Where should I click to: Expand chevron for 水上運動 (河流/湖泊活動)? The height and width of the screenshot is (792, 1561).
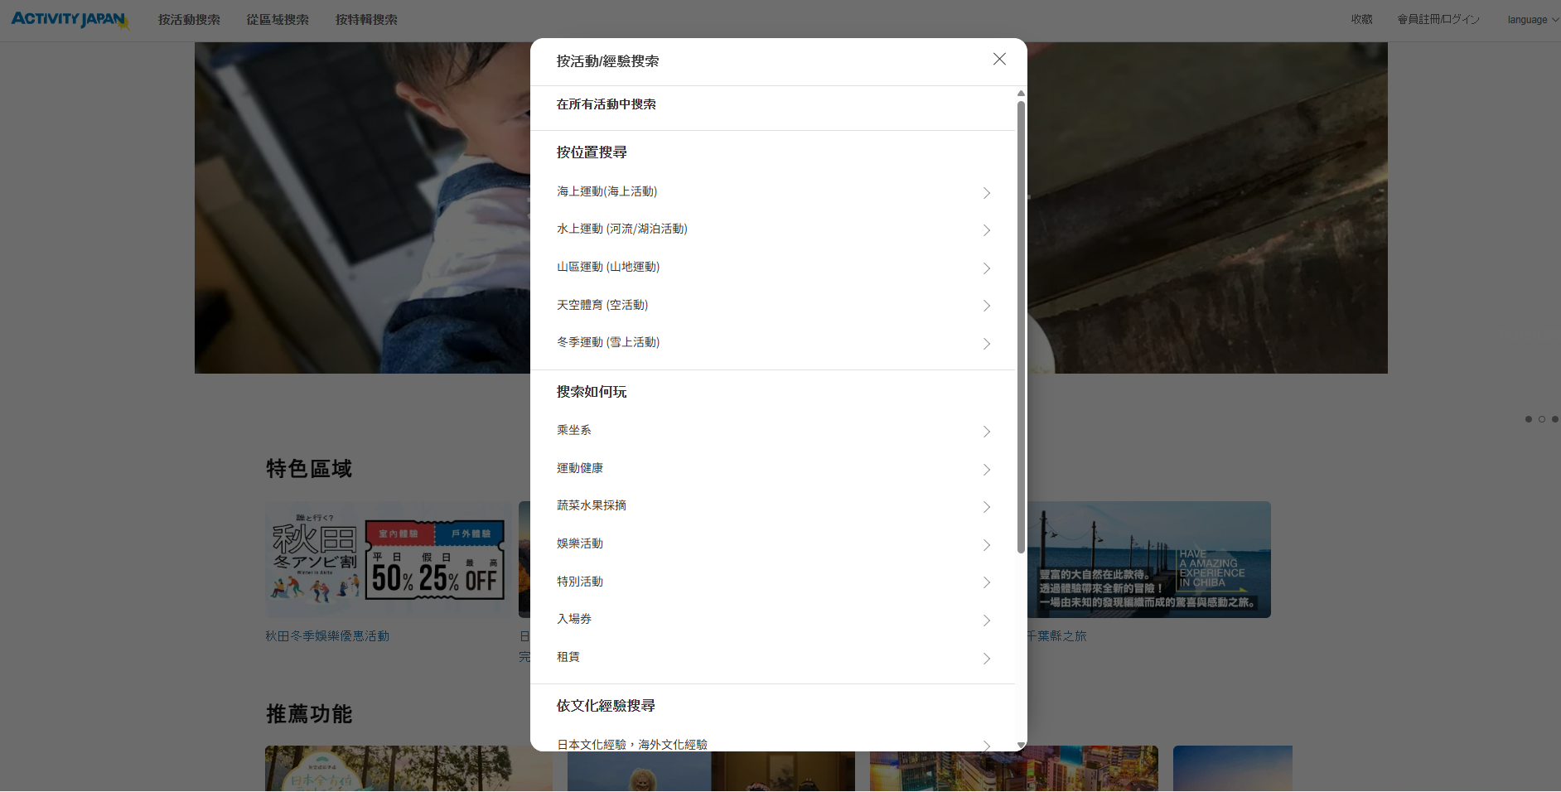[x=987, y=230]
